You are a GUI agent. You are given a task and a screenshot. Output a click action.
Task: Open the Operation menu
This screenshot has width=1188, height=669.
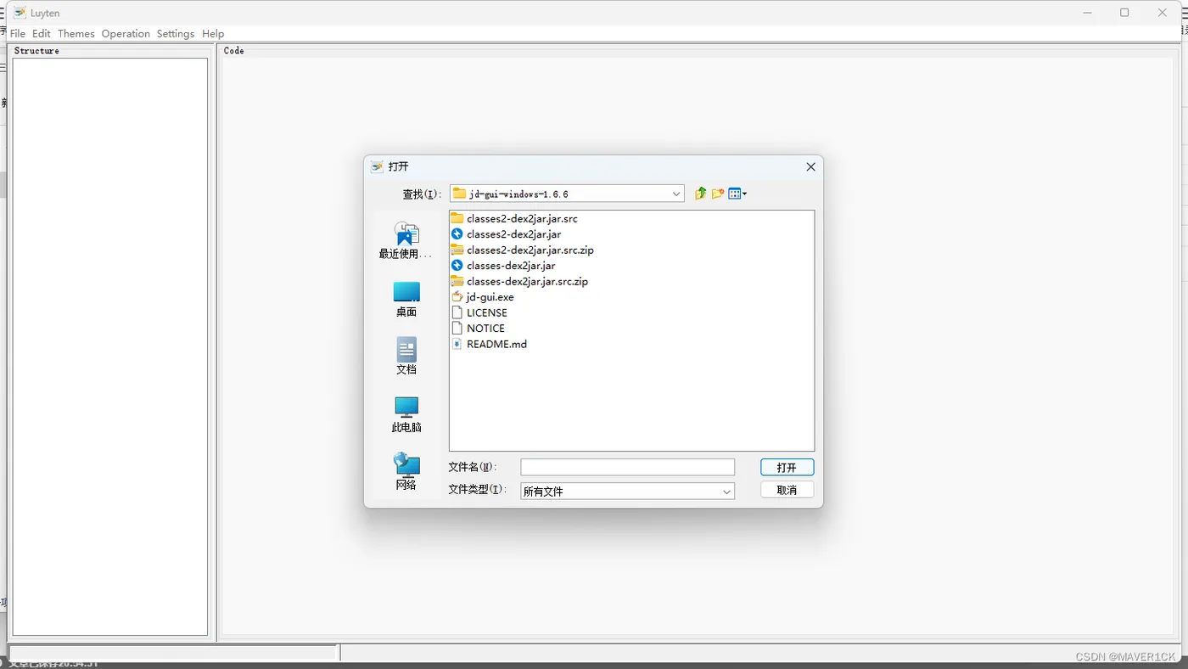(126, 34)
